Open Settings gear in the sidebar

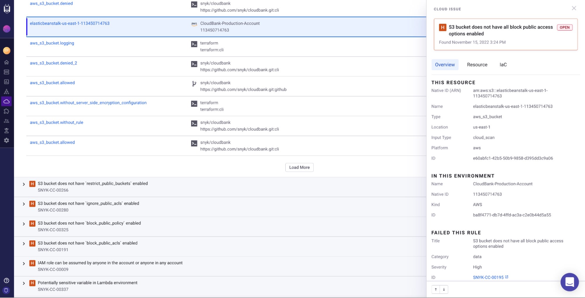[x=6, y=140]
